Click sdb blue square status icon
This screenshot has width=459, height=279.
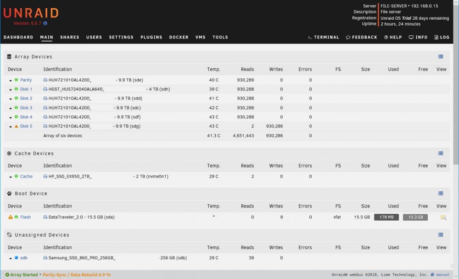[x=17, y=257]
